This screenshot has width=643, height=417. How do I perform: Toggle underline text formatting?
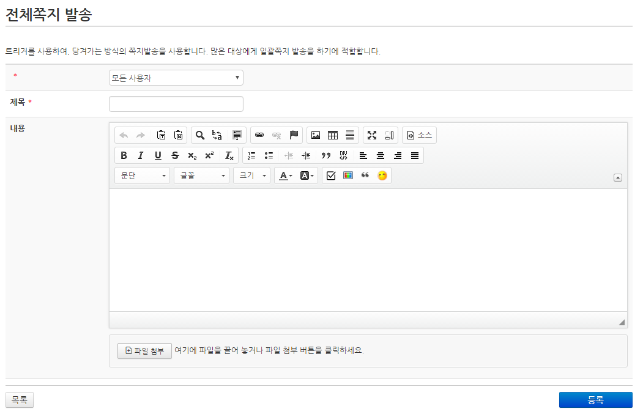(158, 155)
